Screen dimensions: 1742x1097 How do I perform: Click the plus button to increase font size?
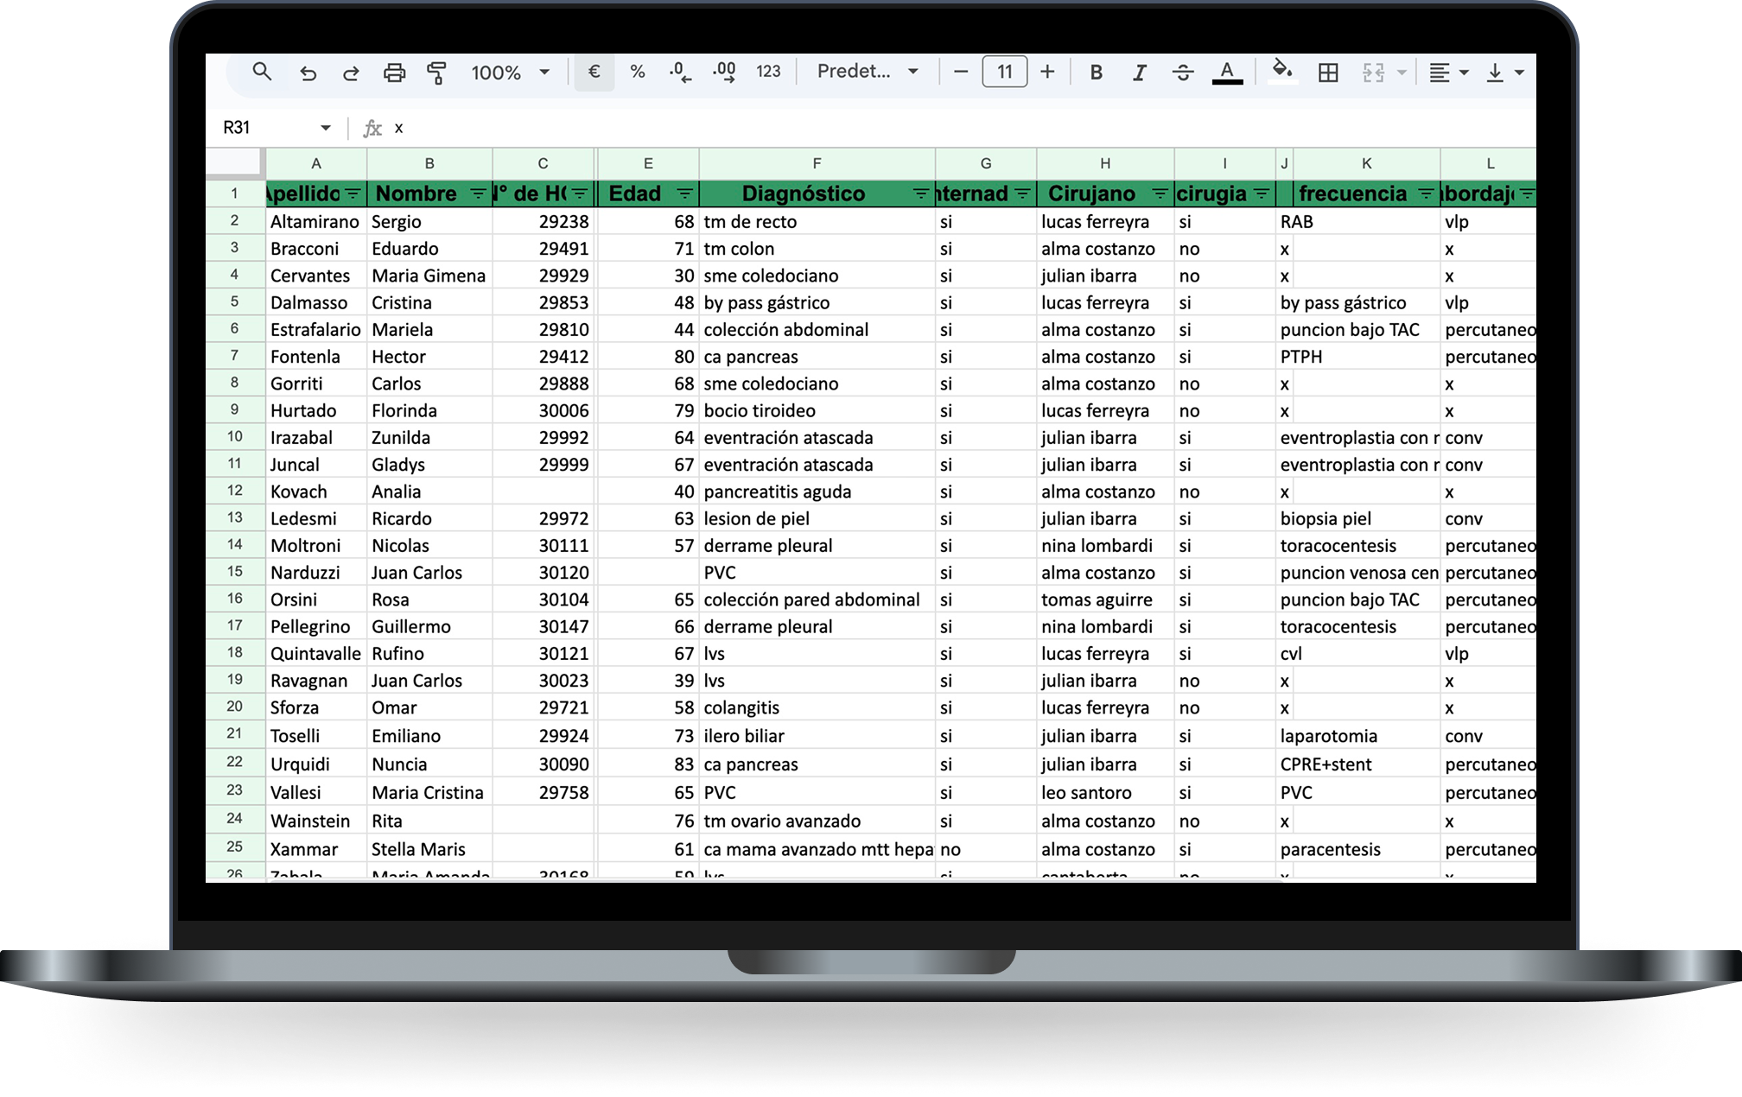(x=1047, y=72)
